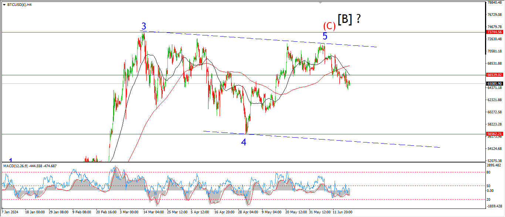Click the chart shift triangle marker at top
The height and width of the screenshot is (217, 505).
[321, 3]
